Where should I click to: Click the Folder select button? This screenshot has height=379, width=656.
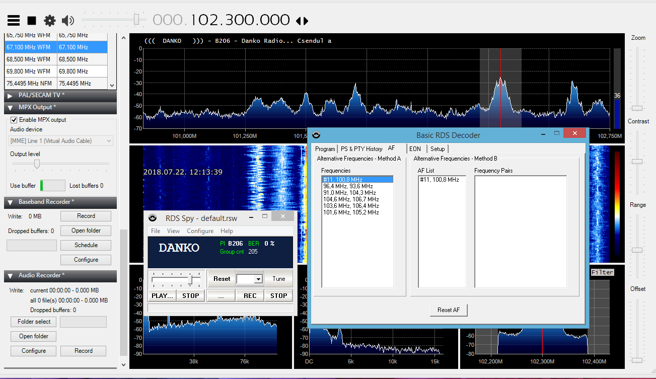coord(34,322)
